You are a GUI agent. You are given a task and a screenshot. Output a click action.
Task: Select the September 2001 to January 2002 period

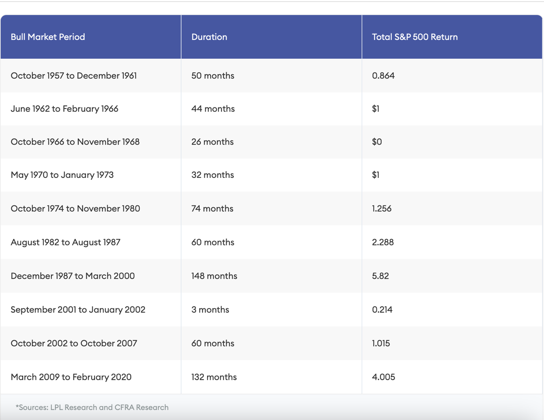(78, 310)
